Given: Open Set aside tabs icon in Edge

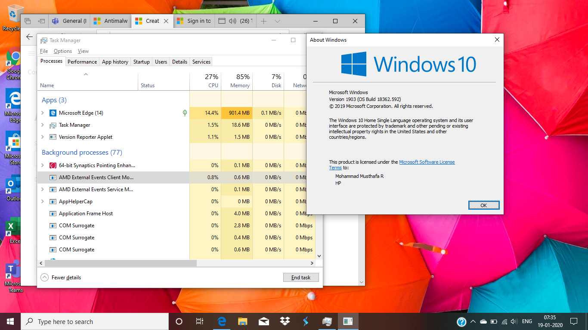Looking at the screenshot, I should [x=41, y=21].
